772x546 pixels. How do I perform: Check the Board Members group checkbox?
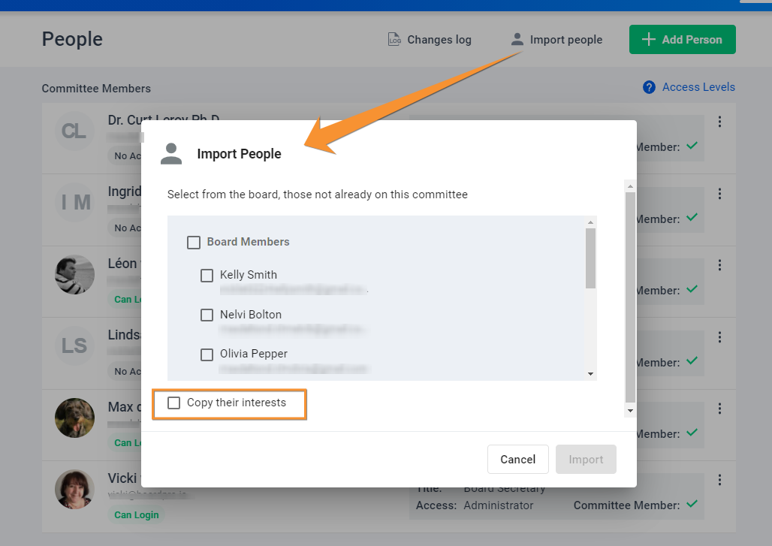pos(194,243)
